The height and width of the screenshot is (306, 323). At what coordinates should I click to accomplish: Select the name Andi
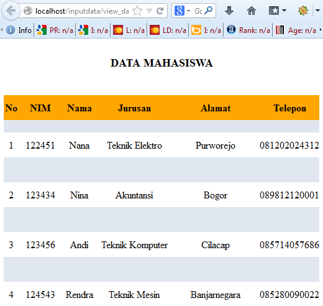pyautogui.click(x=80, y=244)
